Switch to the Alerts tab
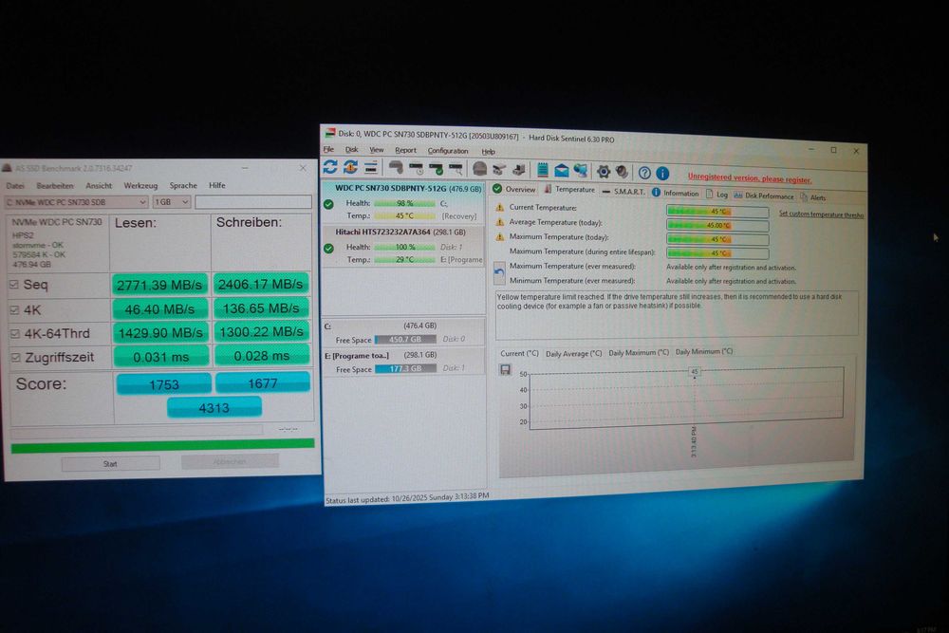The image size is (949, 633). tap(813, 197)
